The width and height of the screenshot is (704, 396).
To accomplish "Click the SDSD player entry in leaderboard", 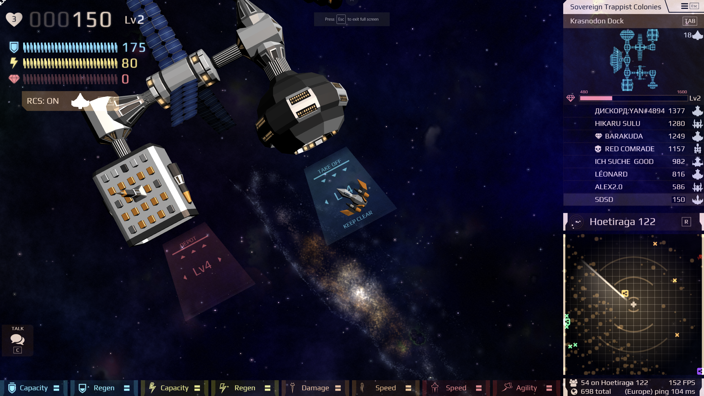I will pos(633,199).
